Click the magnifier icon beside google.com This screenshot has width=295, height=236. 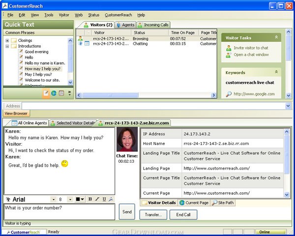pyautogui.click(x=229, y=94)
